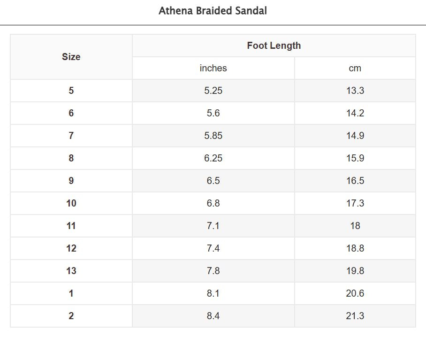Click the 5.25 inches cell
This screenshot has height=337, width=426.
click(213, 91)
